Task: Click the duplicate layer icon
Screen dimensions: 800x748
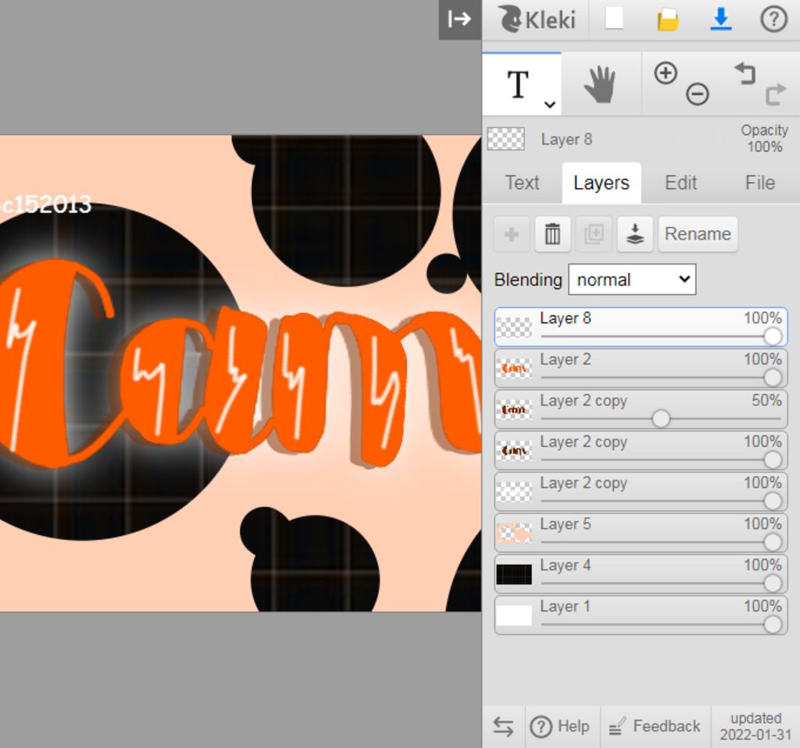Action: pyautogui.click(x=594, y=234)
